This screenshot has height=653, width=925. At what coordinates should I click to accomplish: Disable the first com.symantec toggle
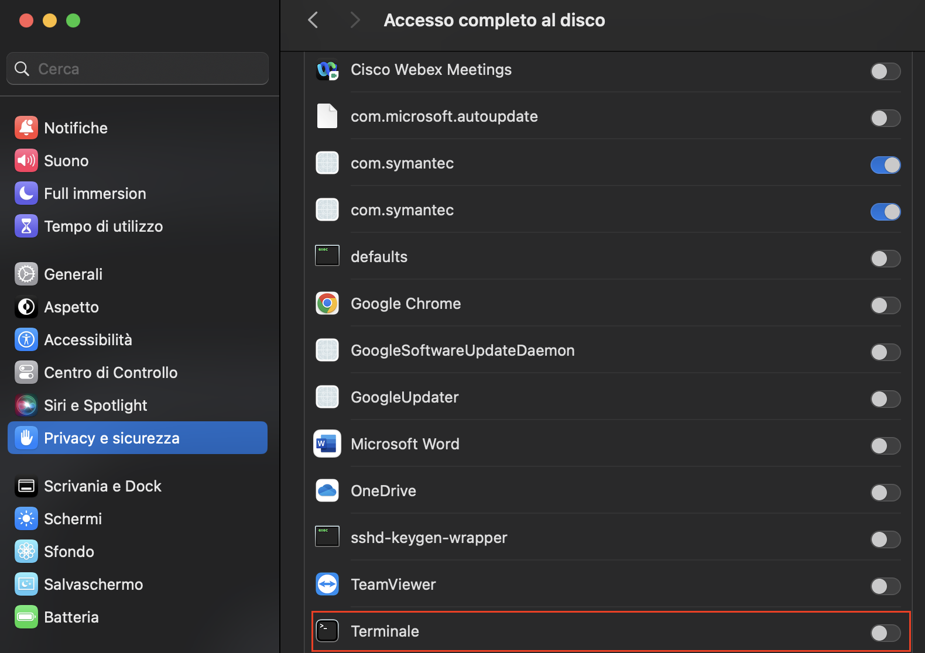[x=885, y=165]
